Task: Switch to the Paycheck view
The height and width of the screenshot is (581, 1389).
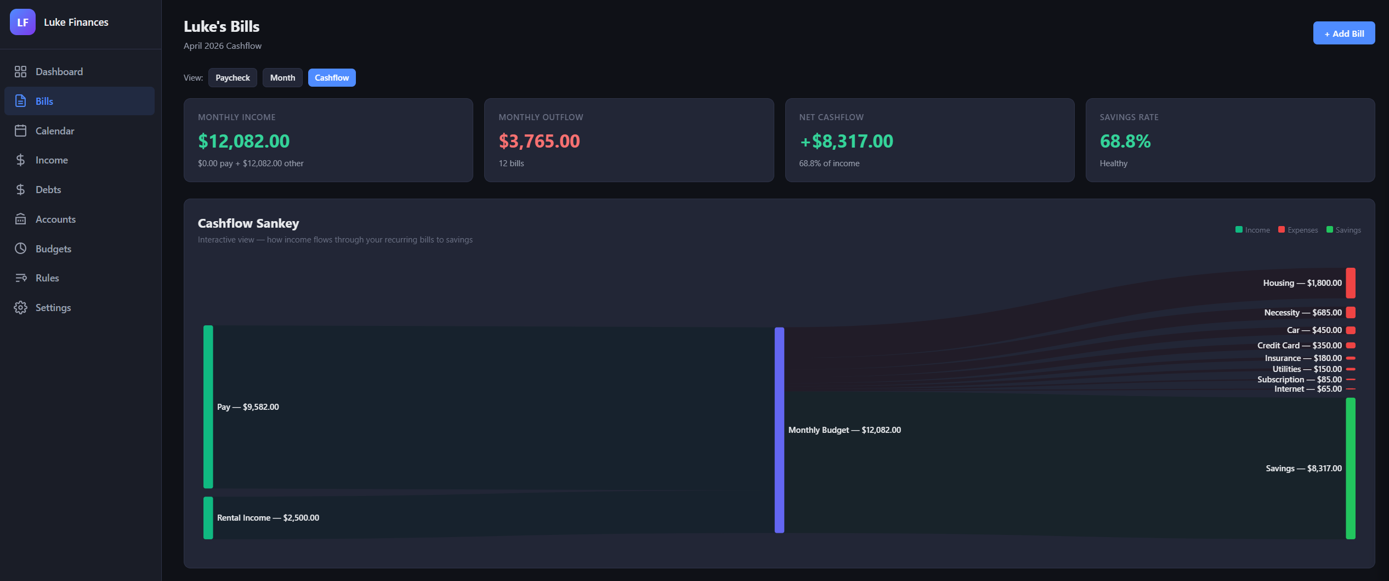Action: pos(233,77)
